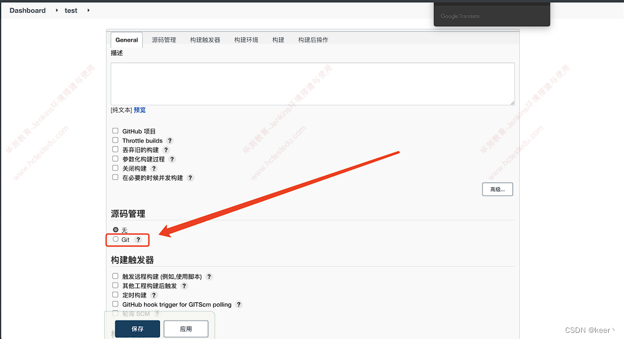Enable 参数化构建过程 checkbox
Viewport: 624px width, 339px height.
115,158
